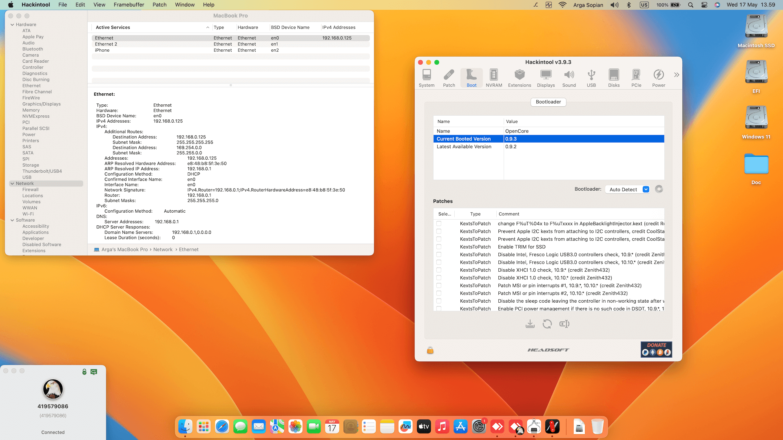Image resolution: width=783 pixels, height=440 pixels.
Task: Open the NVRAM toolbar section
Action: [494, 78]
